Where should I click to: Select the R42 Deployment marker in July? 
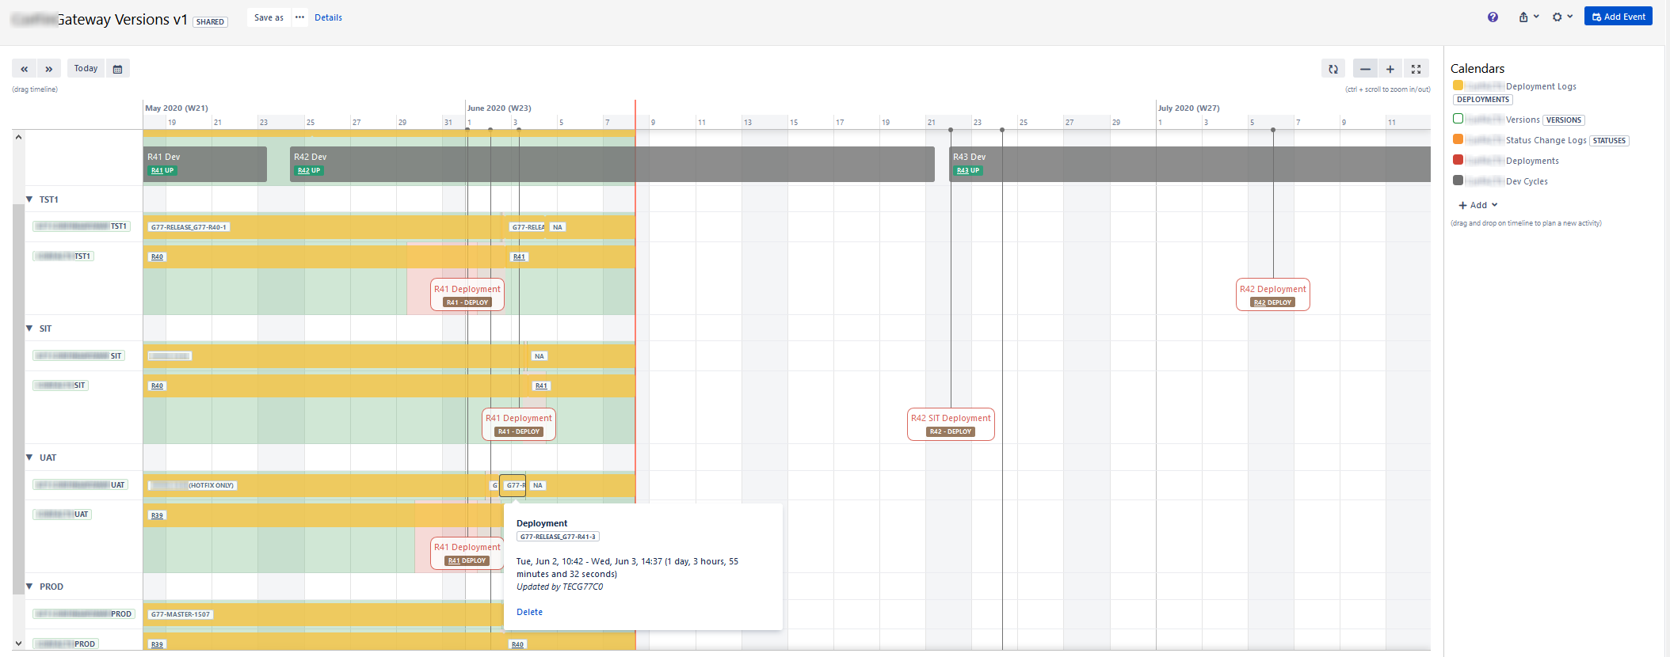(1273, 294)
